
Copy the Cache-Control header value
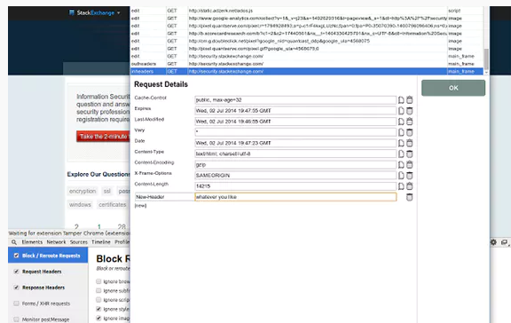(401, 100)
